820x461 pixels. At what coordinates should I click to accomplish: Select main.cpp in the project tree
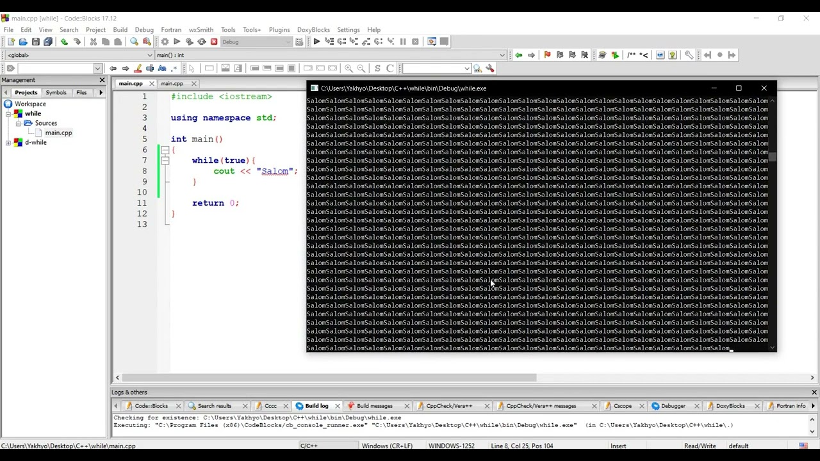58,133
